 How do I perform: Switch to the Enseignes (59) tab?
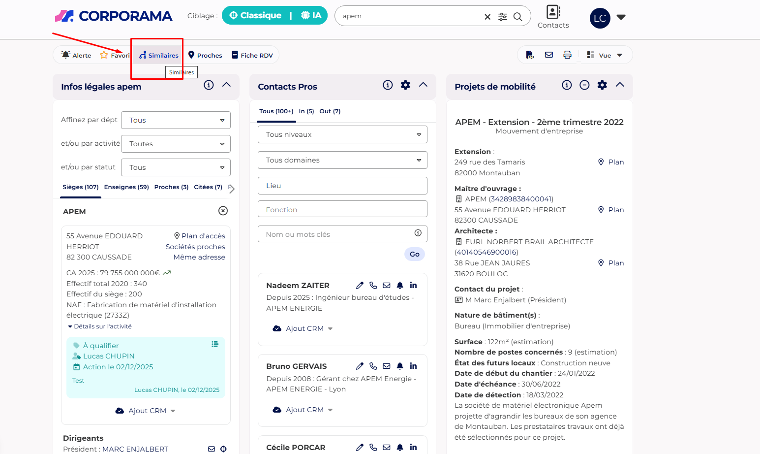(x=126, y=187)
